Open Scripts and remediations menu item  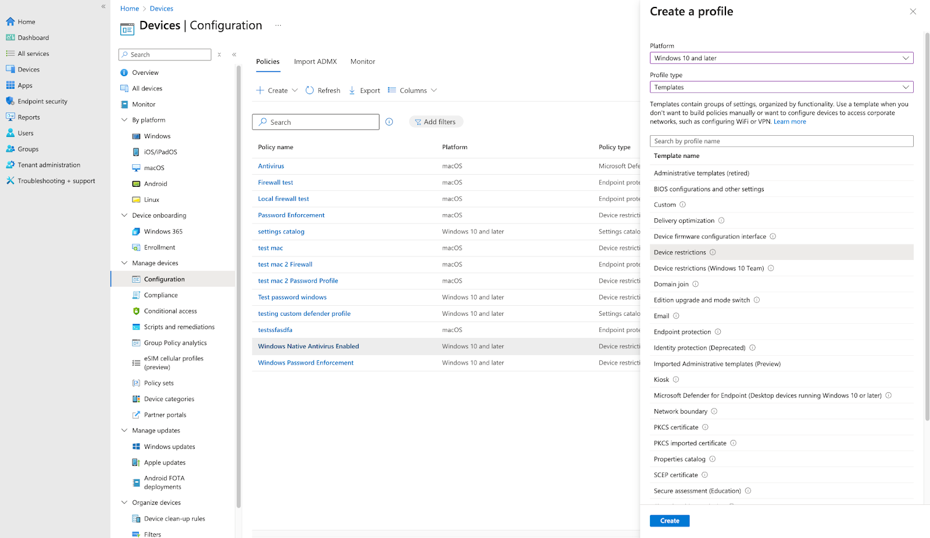pyautogui.click(x=180, y=327)
